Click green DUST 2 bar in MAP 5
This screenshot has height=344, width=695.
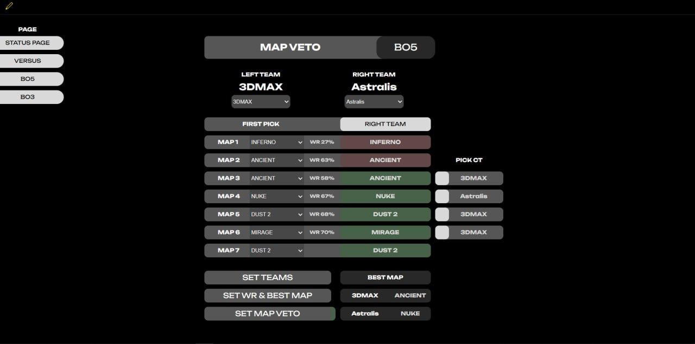click(x=386, y=215)
